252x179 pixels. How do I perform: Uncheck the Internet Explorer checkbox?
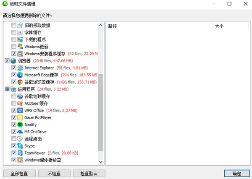point(14,67)
